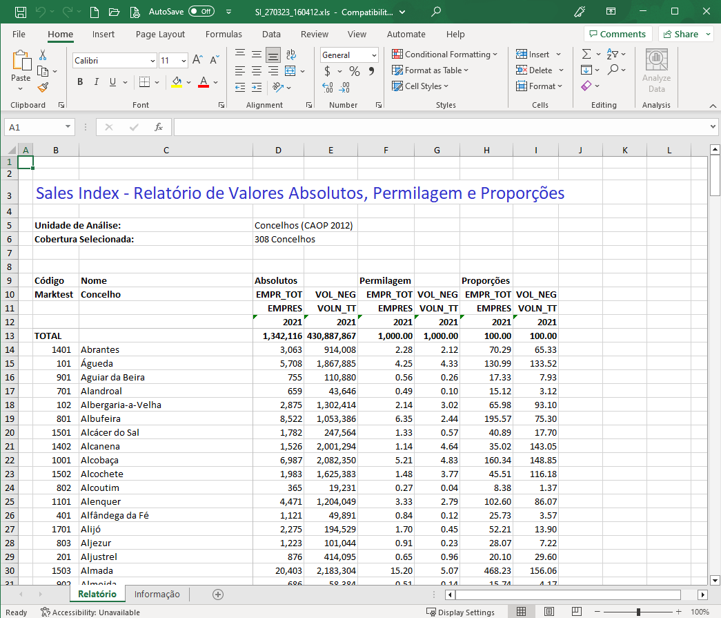Click the Save icon in title bar
This screenshot has height=618, width=721.
point(21,12)
